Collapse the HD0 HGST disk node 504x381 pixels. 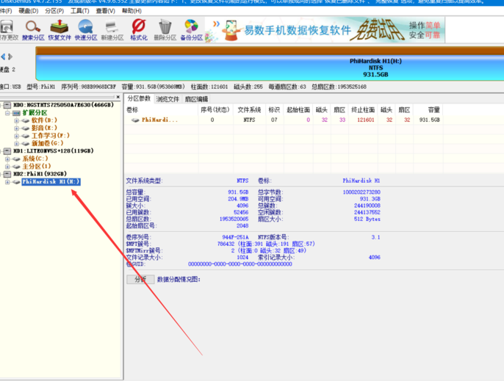click(1, 105)
